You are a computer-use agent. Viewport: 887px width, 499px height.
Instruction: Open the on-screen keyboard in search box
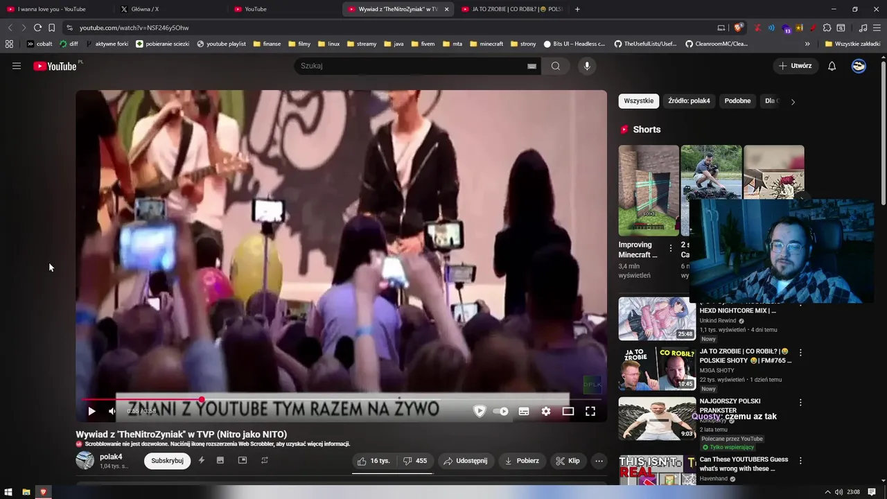click(x=532, y=66)
